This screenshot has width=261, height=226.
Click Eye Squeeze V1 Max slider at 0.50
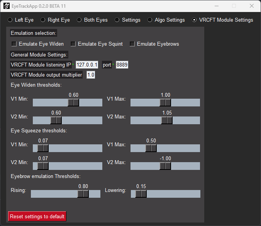click(x=151, y=148)
